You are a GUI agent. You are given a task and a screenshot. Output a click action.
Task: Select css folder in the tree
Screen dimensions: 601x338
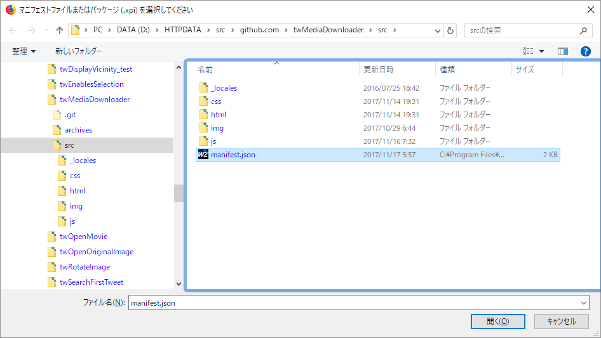tap(75, 176)
